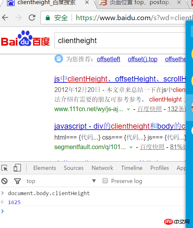The width and height of the screenshot is (193, 228).
Task: Open the top execution context dropdown
Action: tap(61, 181)
